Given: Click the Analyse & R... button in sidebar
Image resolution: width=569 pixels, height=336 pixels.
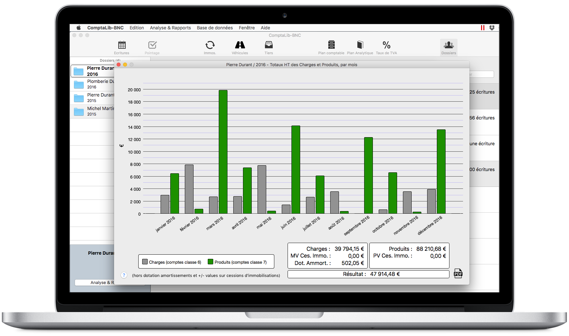Looking at the screenshot, I should 94,282.
